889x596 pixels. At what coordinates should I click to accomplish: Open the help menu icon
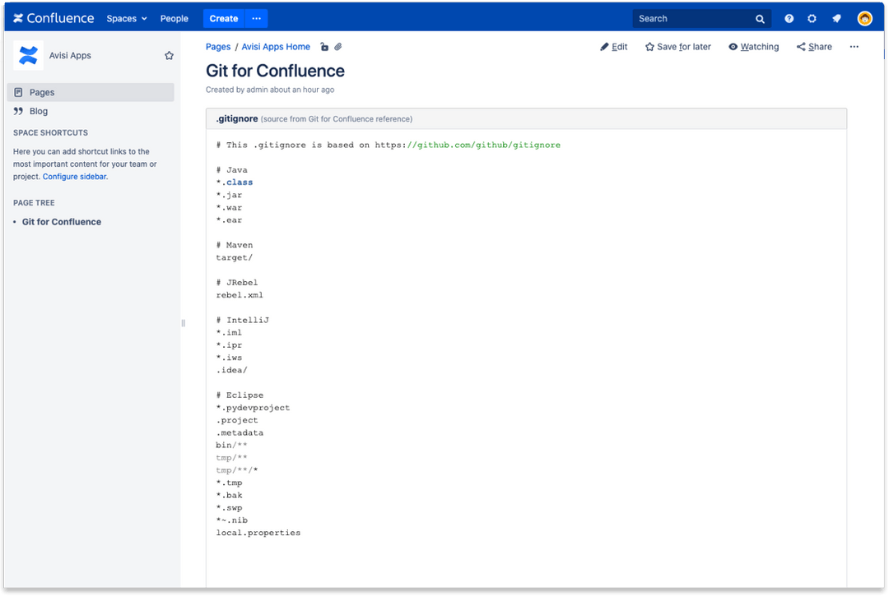[x=788, y=17]
